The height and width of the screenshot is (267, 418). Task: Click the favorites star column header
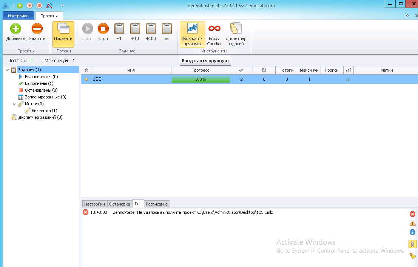pos(86,70)
